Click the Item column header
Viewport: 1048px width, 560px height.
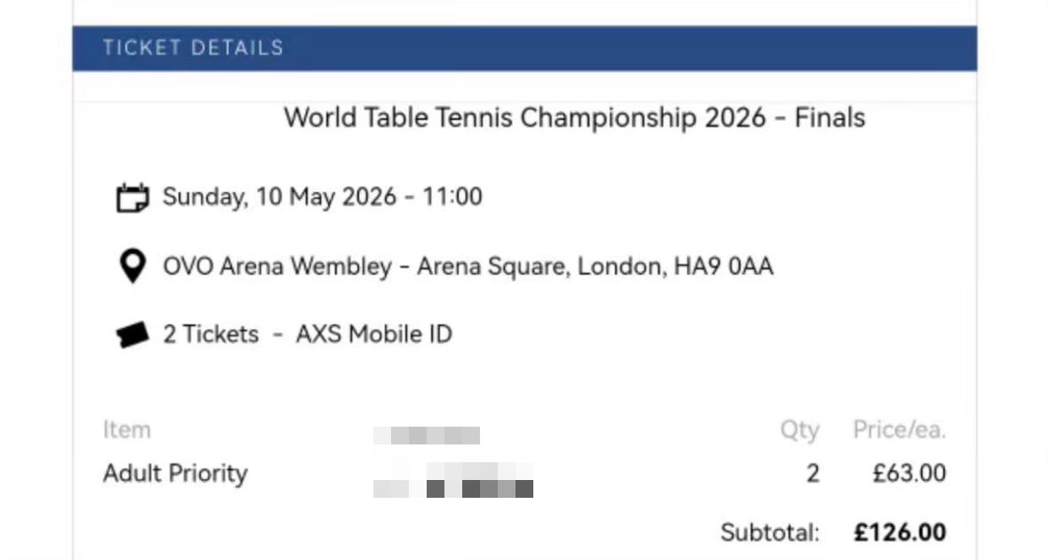click(126, 429)
